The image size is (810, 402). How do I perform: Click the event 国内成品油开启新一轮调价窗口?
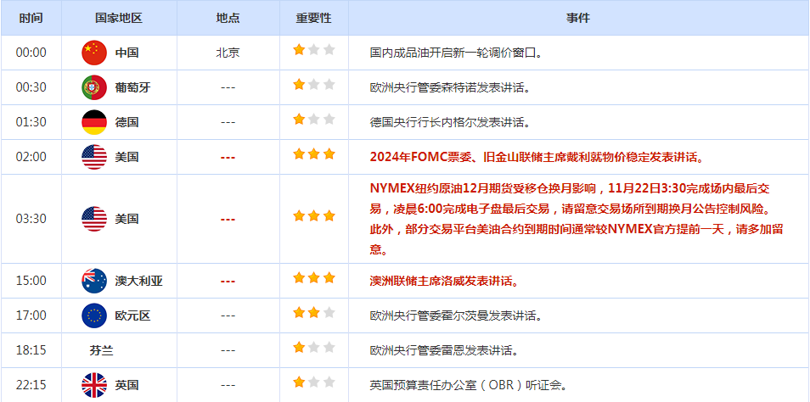tap(456, 53)
